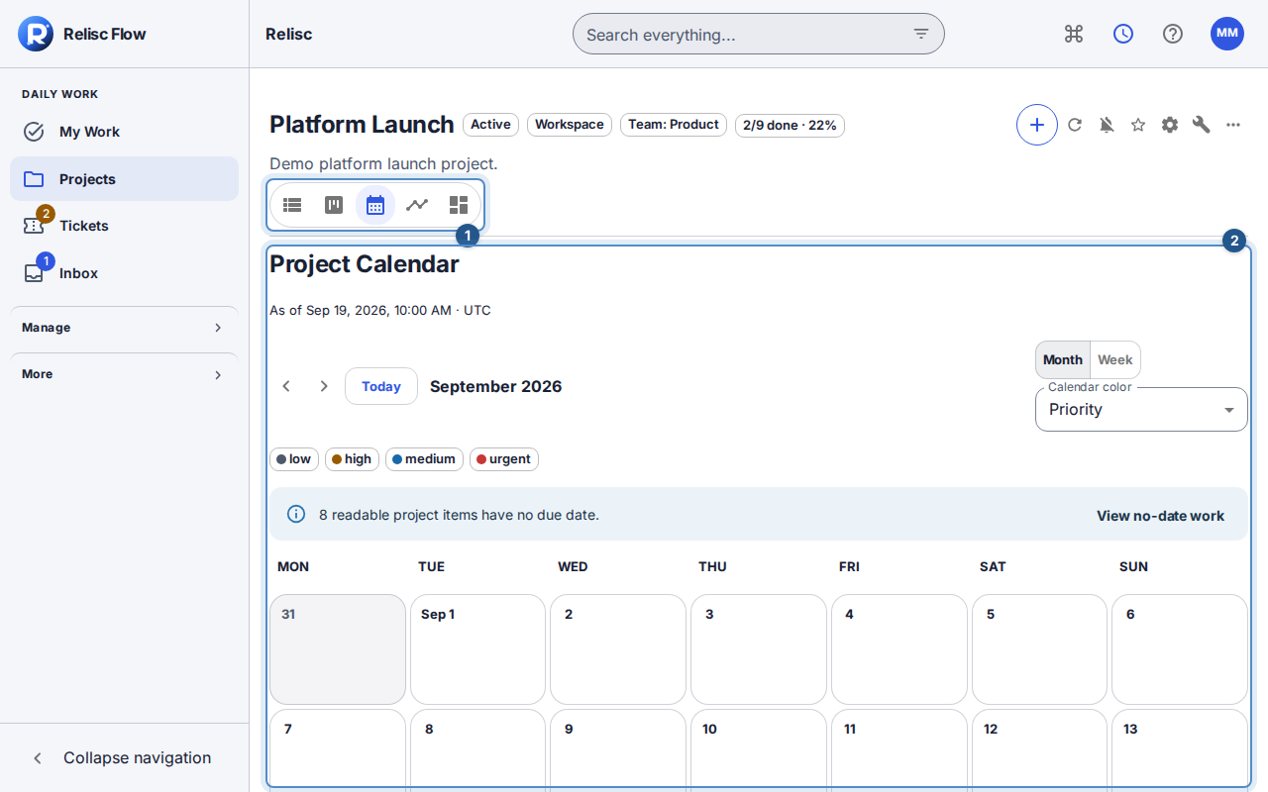Select the calendar view icon
The width and height of the screenshot is (1268, 792).
(x=375, y=205)
